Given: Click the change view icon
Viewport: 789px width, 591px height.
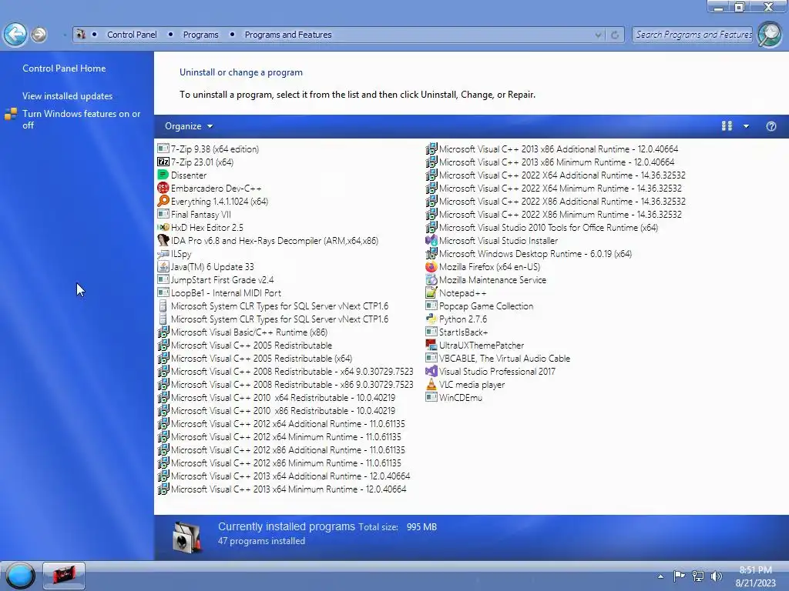Looking at the screenshot, I should [727, 126].
